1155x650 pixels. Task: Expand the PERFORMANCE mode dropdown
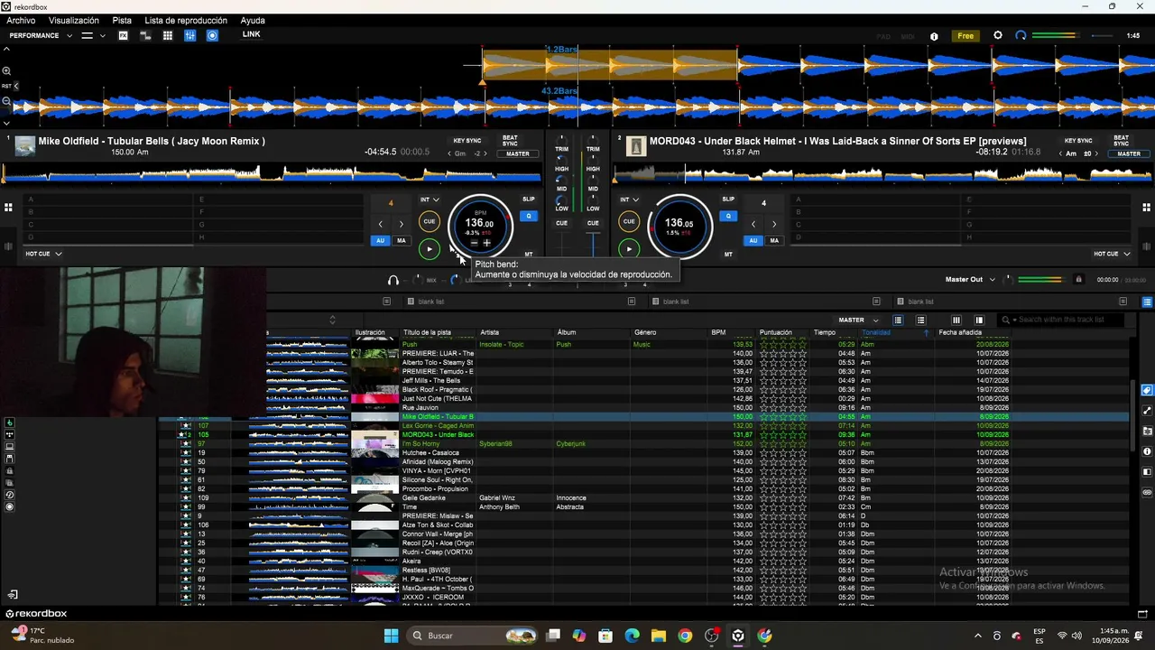point(41,35)
